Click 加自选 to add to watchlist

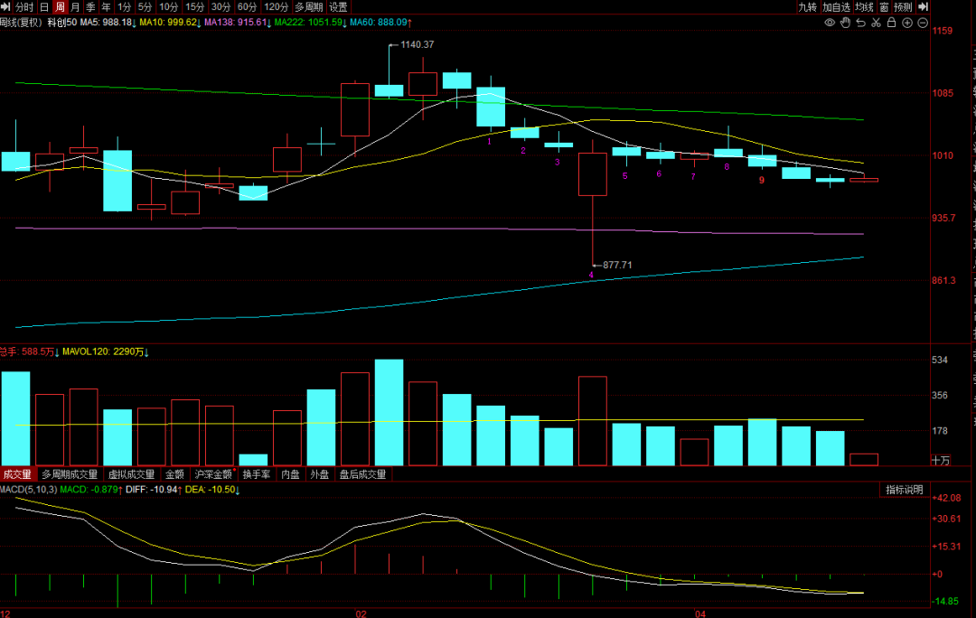pyautogui.click(x=836, y=7)
